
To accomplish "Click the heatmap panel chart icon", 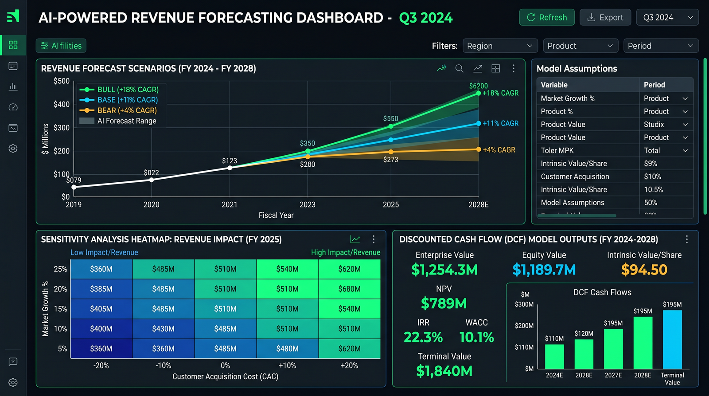I will coord(355,239).
